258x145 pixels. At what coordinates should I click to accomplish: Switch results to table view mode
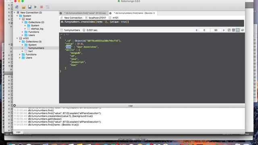click(x=233, y=30)
